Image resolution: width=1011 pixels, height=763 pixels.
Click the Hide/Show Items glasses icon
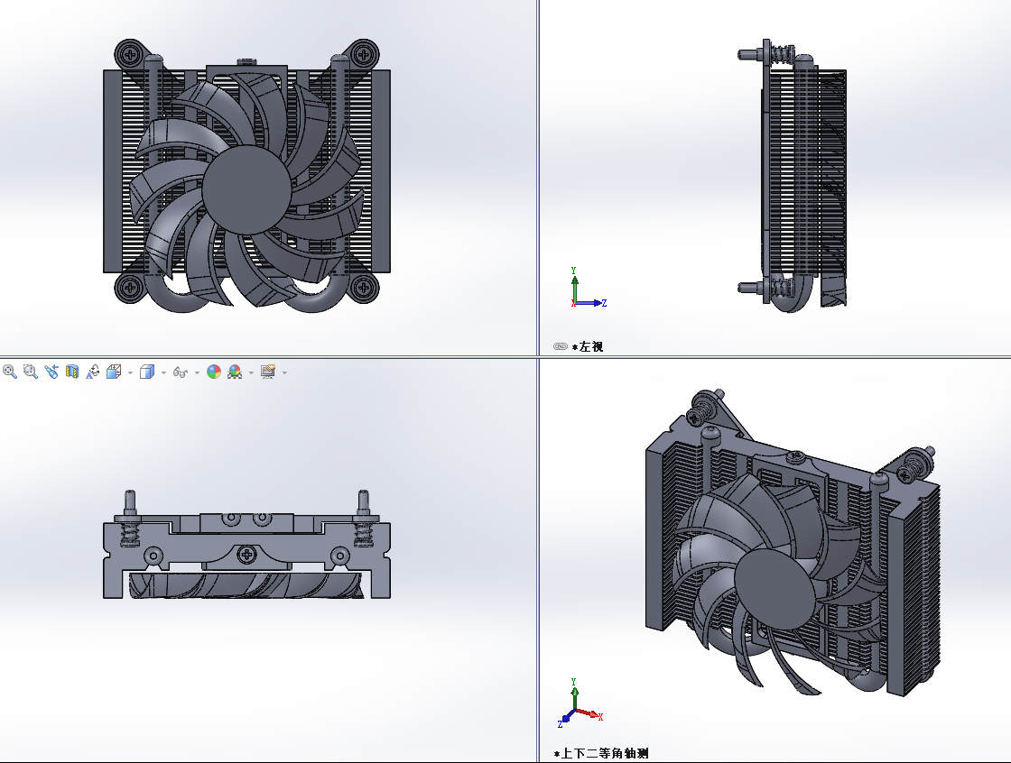181,372
